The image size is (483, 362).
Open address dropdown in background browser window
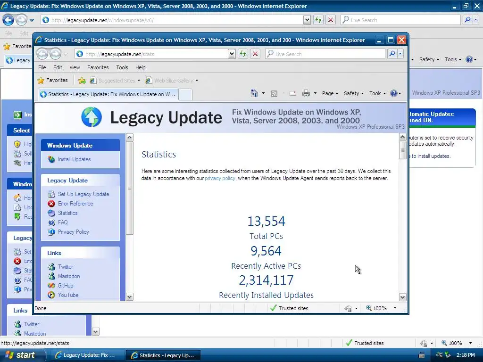307,20
